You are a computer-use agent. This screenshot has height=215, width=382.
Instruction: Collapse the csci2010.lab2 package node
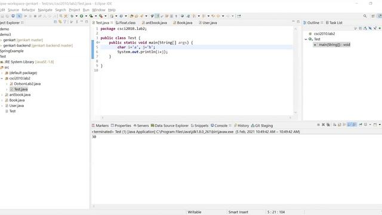coord(2,78)
